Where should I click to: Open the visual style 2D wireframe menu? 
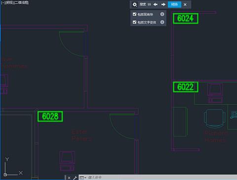pos(22,2)
